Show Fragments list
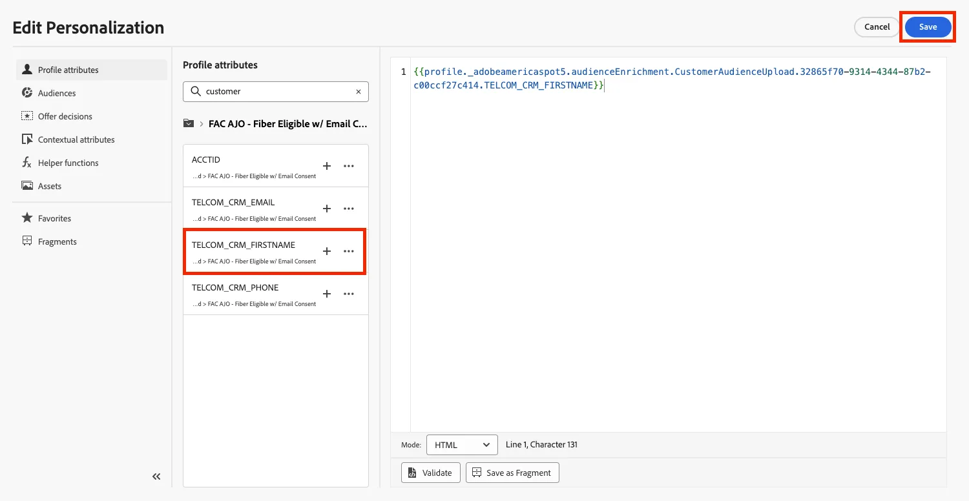Screen dimensions: 969x501 (92, 241)
